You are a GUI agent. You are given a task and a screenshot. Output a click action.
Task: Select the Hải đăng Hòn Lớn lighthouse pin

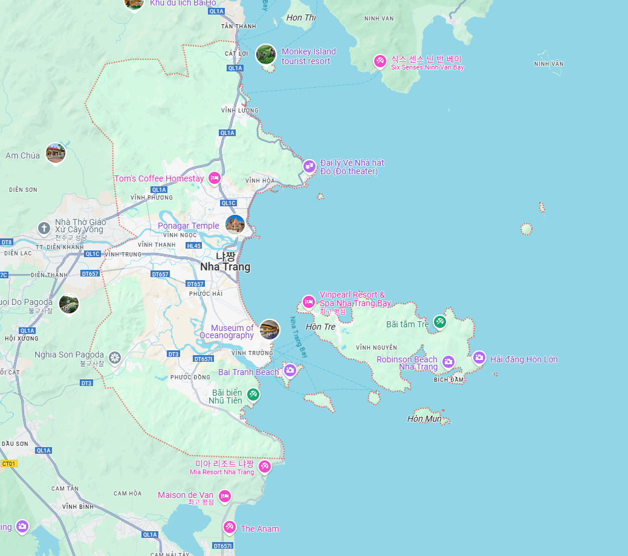click(479, 358)
